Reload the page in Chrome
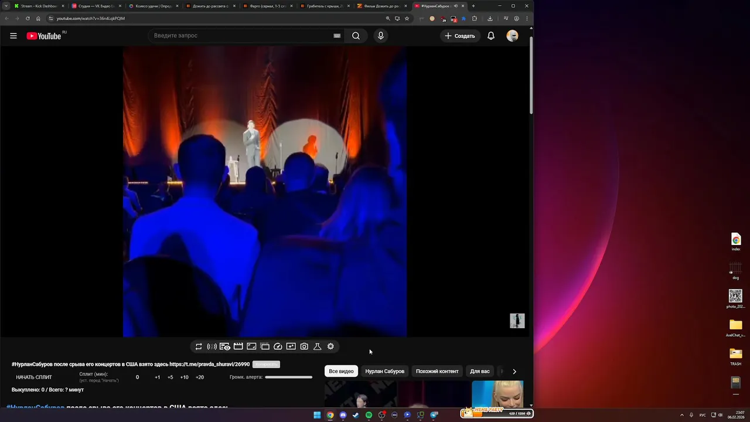Image resolution: width=750 pixels, height=422 pixels. [28, 18]
